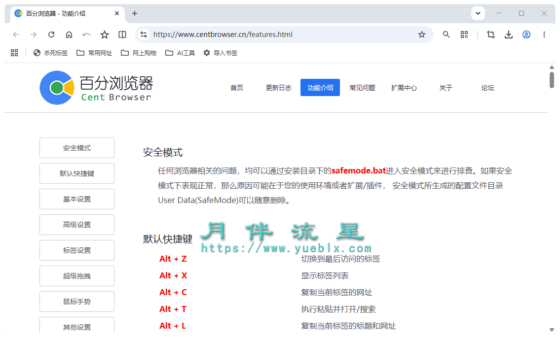The height and width of the screenshot is (338, 560).
Task: Open the browser three-dot menu
Action: coord(544,34)
